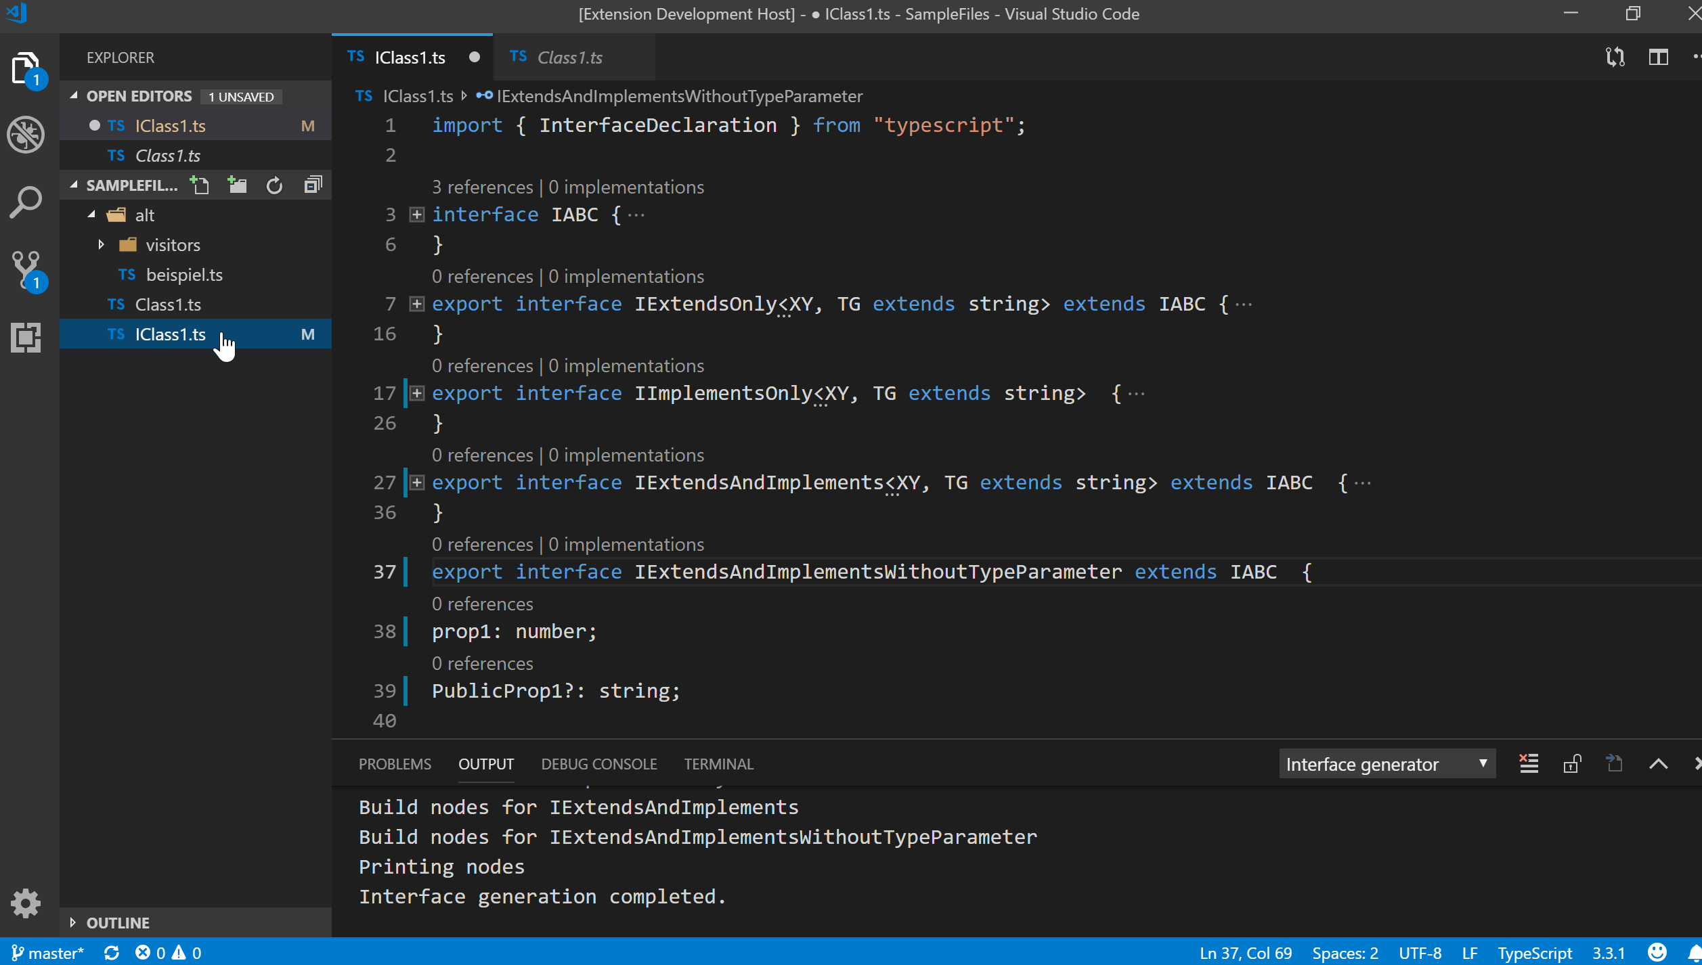Click the Clear Output icon in panel
This screenshot has width=1702, height=965.
coord(1529,764)
